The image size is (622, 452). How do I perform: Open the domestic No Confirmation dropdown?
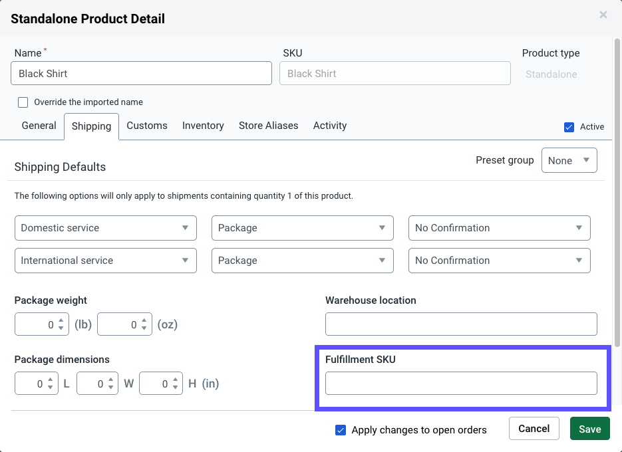tap(499, 227)
